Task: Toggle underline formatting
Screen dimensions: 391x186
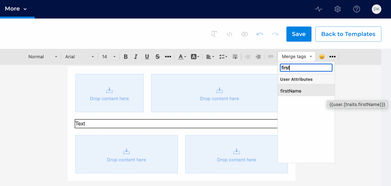Action: [x=147, y=57]
